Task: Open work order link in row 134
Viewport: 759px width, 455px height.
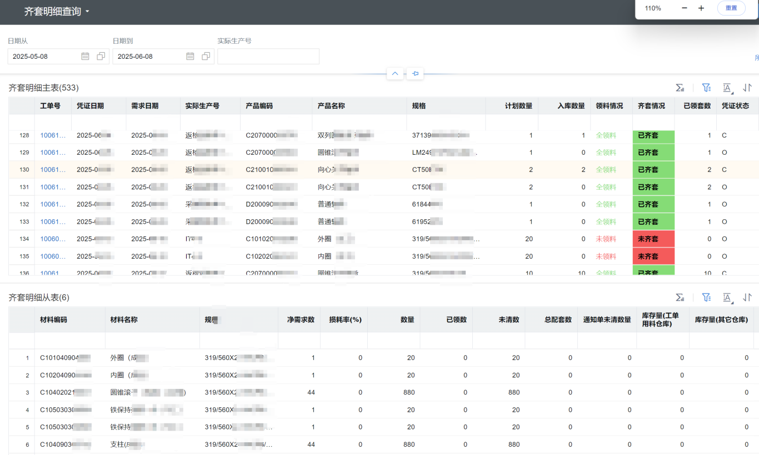Action: (53, 239)
